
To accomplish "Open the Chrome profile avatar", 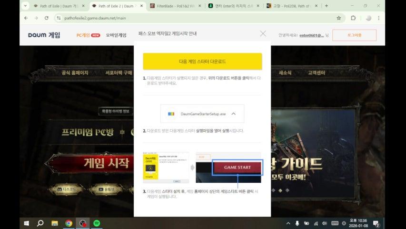I will tap(368, 18).
